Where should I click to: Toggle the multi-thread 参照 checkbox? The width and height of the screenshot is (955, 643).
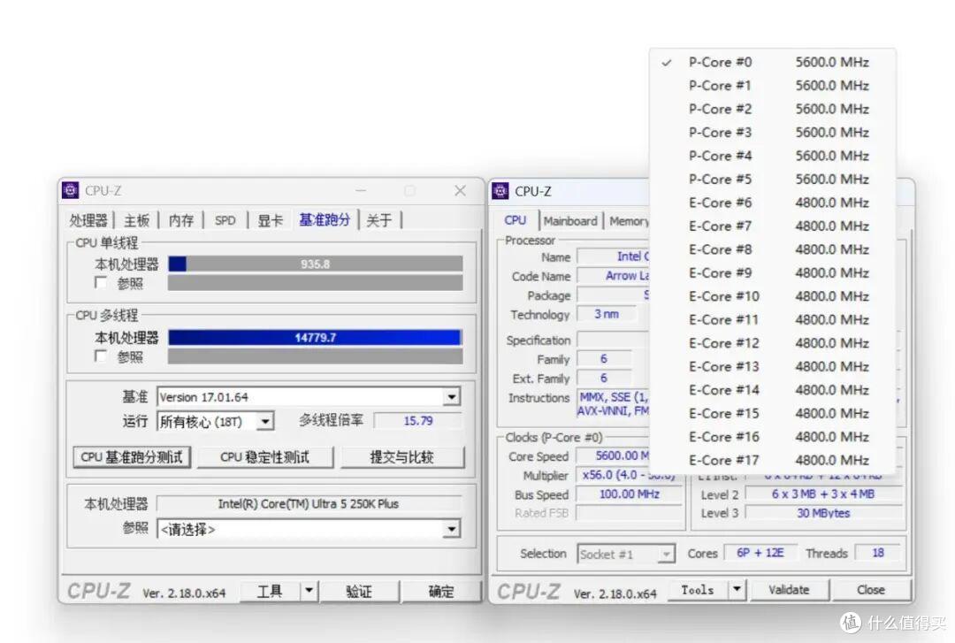(x=101, y=356)
